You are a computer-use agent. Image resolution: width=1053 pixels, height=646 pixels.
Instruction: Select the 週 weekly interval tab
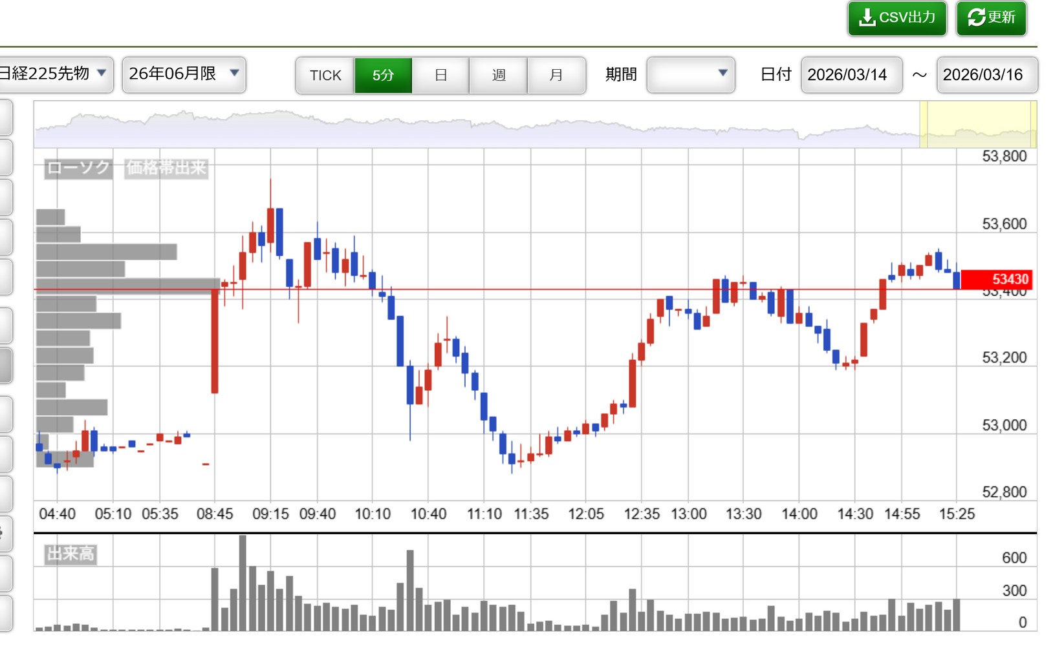click(499, 76)
